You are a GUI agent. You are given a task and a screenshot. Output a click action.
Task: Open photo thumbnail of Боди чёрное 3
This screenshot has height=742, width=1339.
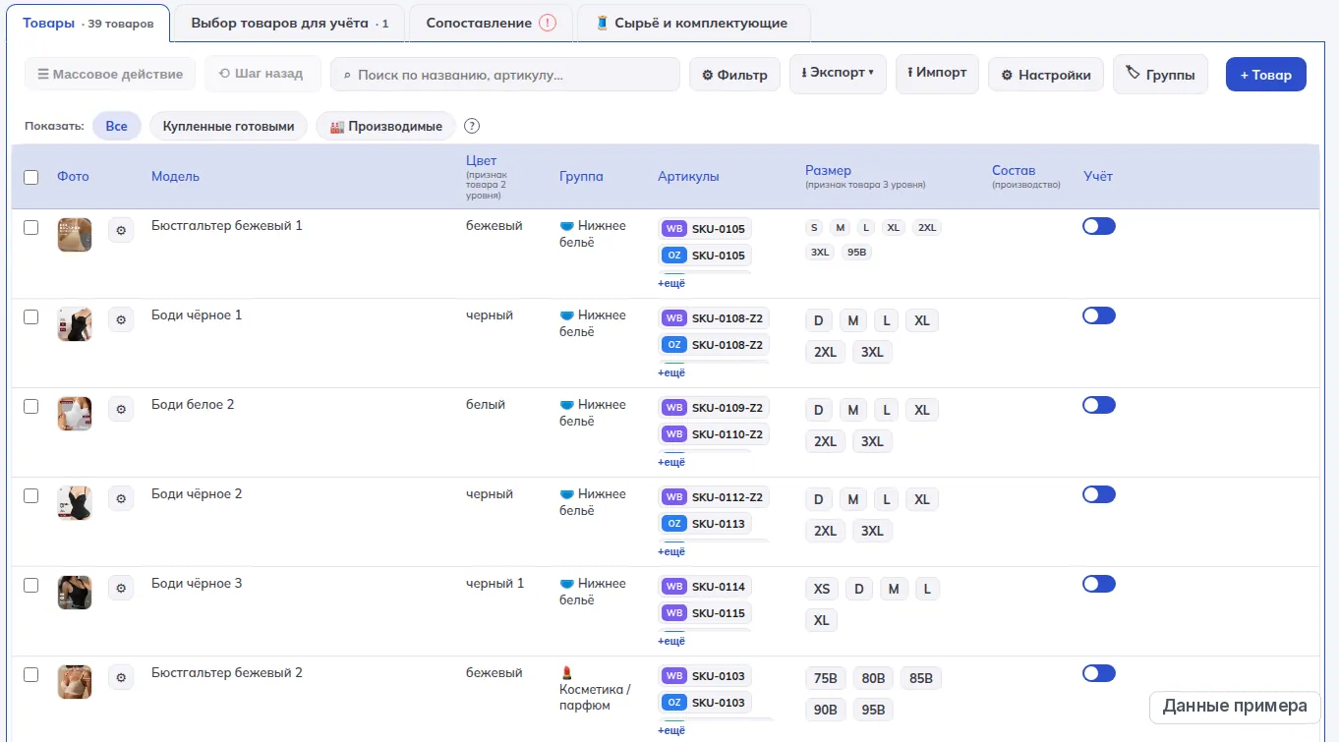click(75, 593)
